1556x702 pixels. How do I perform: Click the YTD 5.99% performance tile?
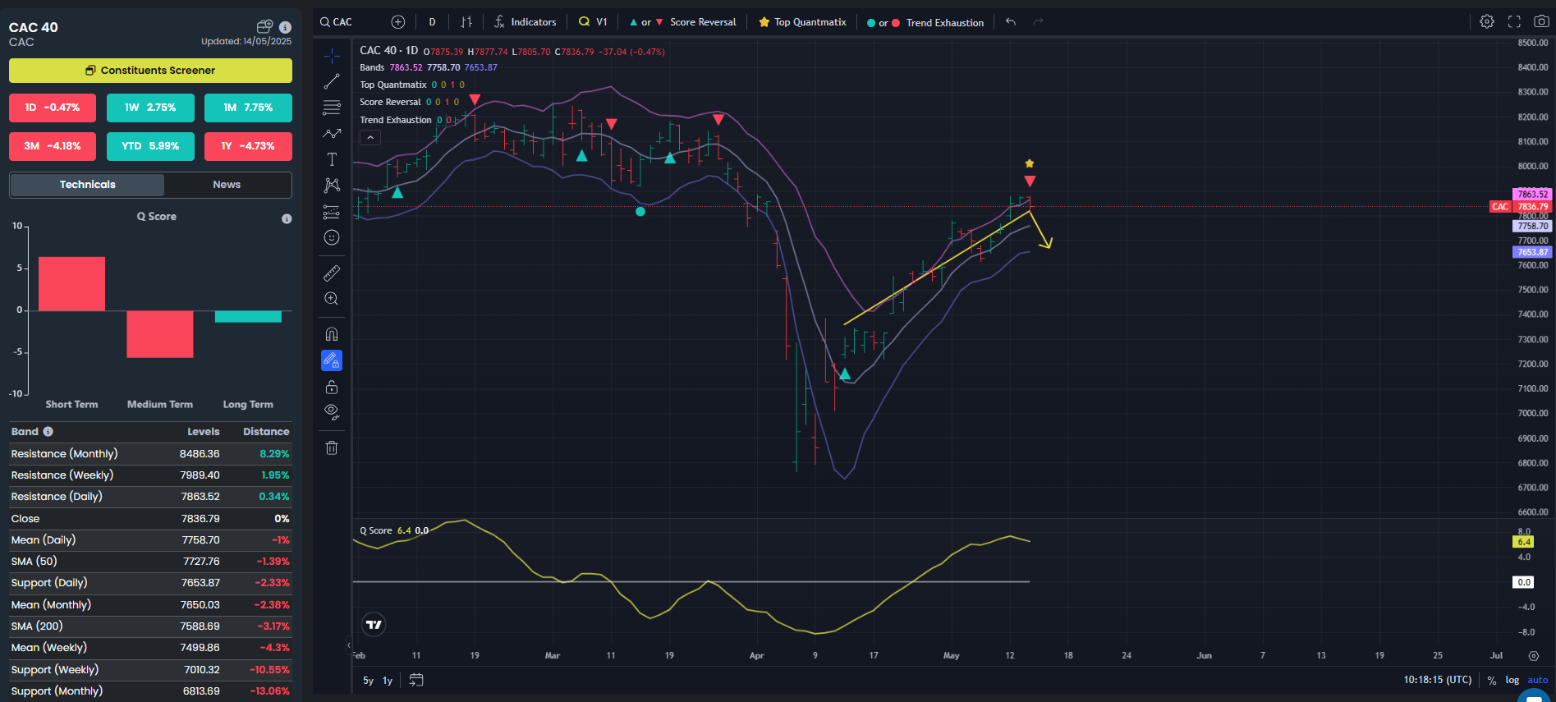tap(150, 146)
